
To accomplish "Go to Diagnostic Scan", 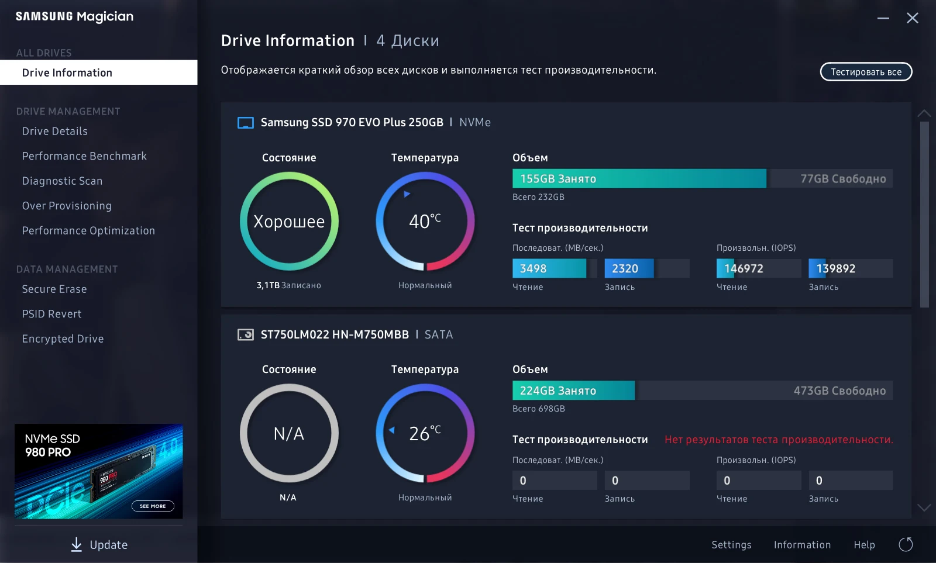I will pos(63,181).
